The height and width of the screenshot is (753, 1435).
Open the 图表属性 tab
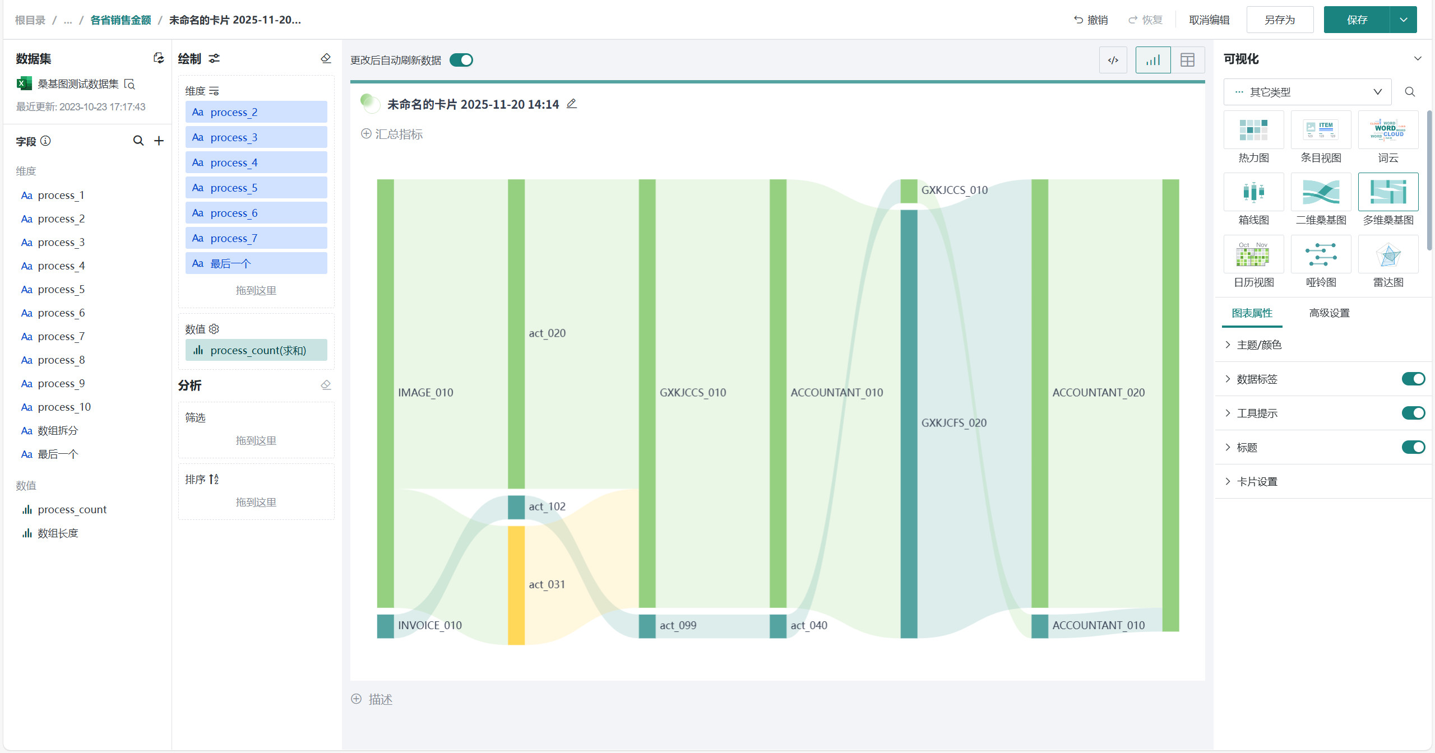click(1252, 313)
